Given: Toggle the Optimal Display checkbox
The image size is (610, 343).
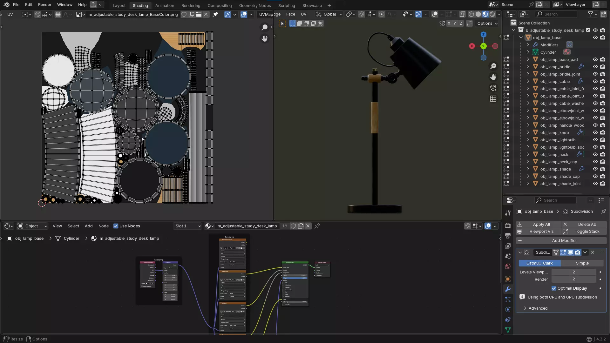Looking at the screenshot, I should coord(554,288).
